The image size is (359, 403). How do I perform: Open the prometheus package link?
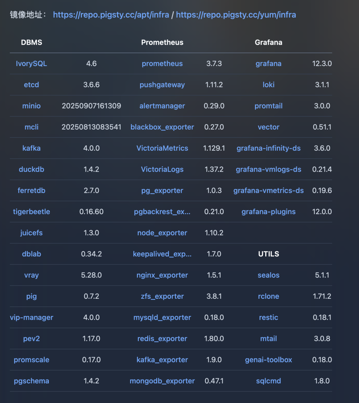(162, 64)
